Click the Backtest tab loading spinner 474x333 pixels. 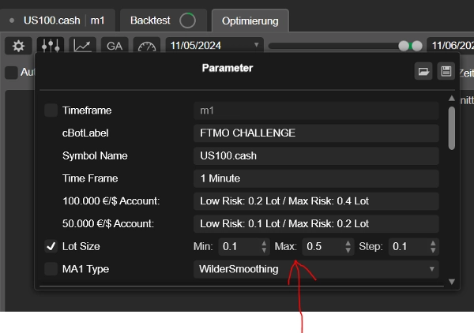(x=187, y=21)
